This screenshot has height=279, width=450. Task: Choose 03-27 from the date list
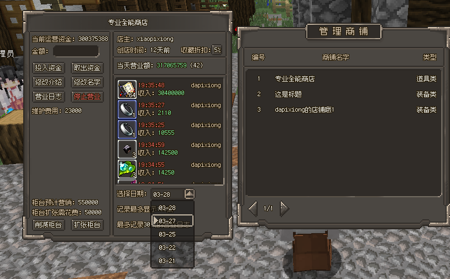tap(172, 221)
